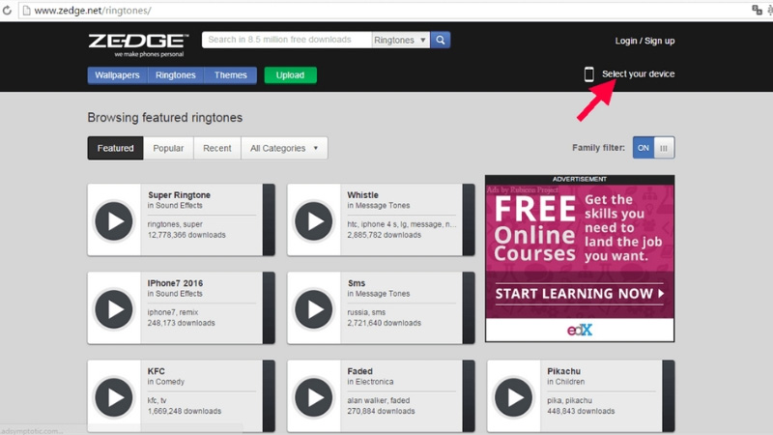Click the phone icon beside Select your device
The width and height of the screenshot is (773, 435).
(588, 74)
